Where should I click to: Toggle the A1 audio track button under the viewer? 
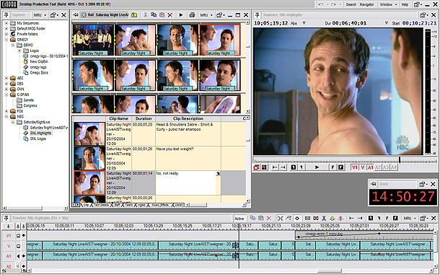[x=370, y=167]
